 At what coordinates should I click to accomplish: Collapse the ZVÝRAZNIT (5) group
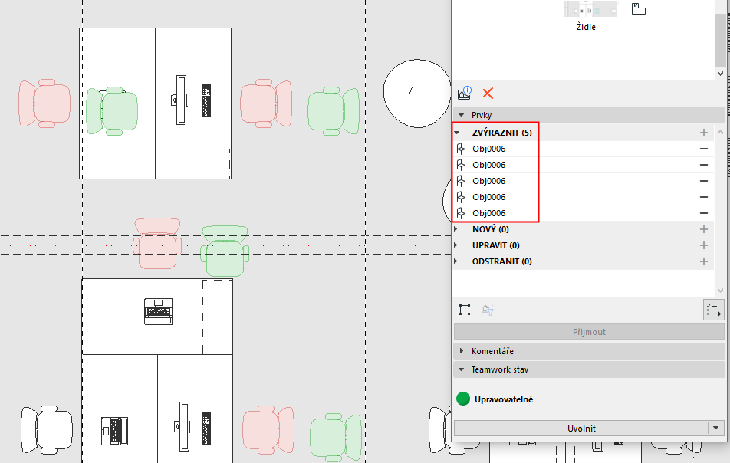[457, 133]
